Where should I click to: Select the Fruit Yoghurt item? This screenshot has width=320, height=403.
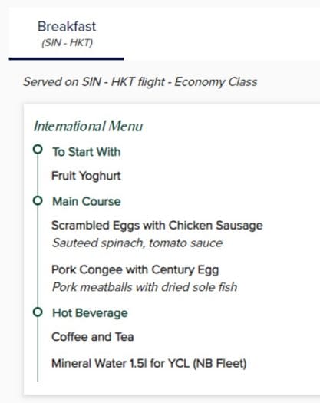[86, 176]
